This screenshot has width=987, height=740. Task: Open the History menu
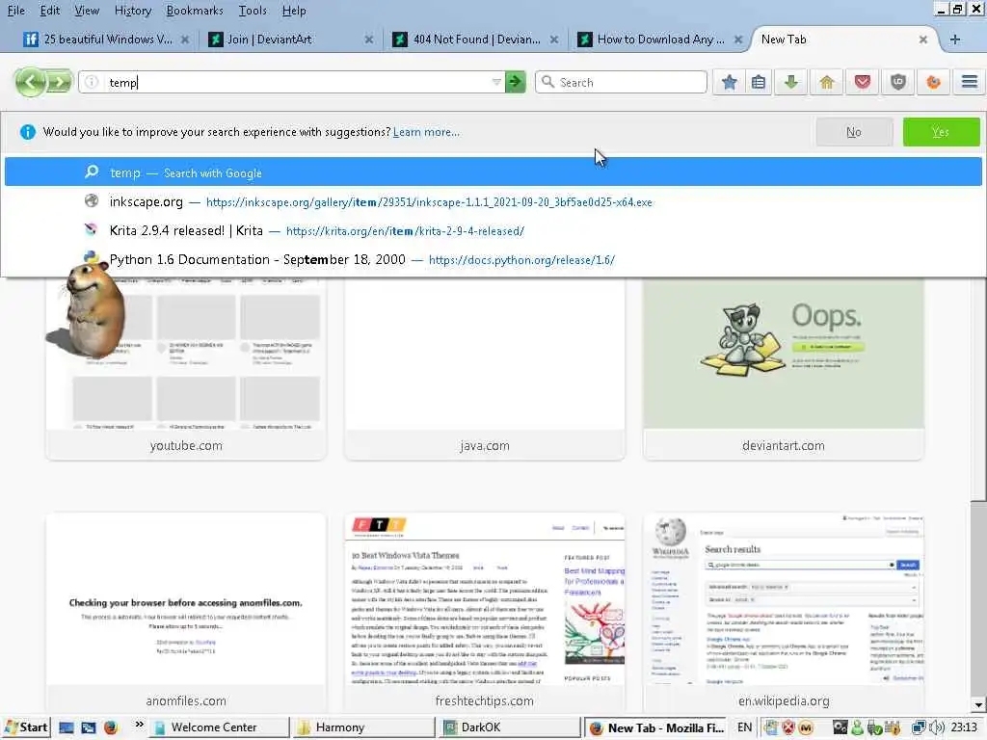(x=133, y=11)
